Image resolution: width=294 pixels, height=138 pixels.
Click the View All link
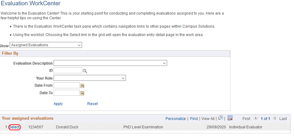[x=208, y=119]
